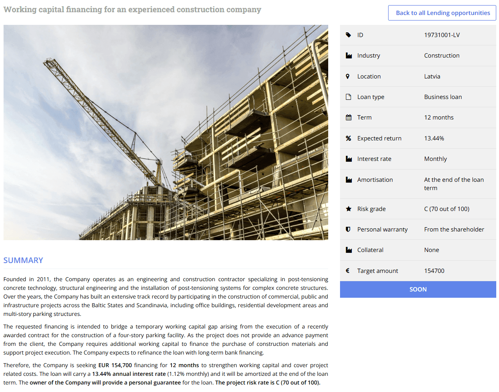Click the star icon beside Risk grade

(x=349, y=209)
